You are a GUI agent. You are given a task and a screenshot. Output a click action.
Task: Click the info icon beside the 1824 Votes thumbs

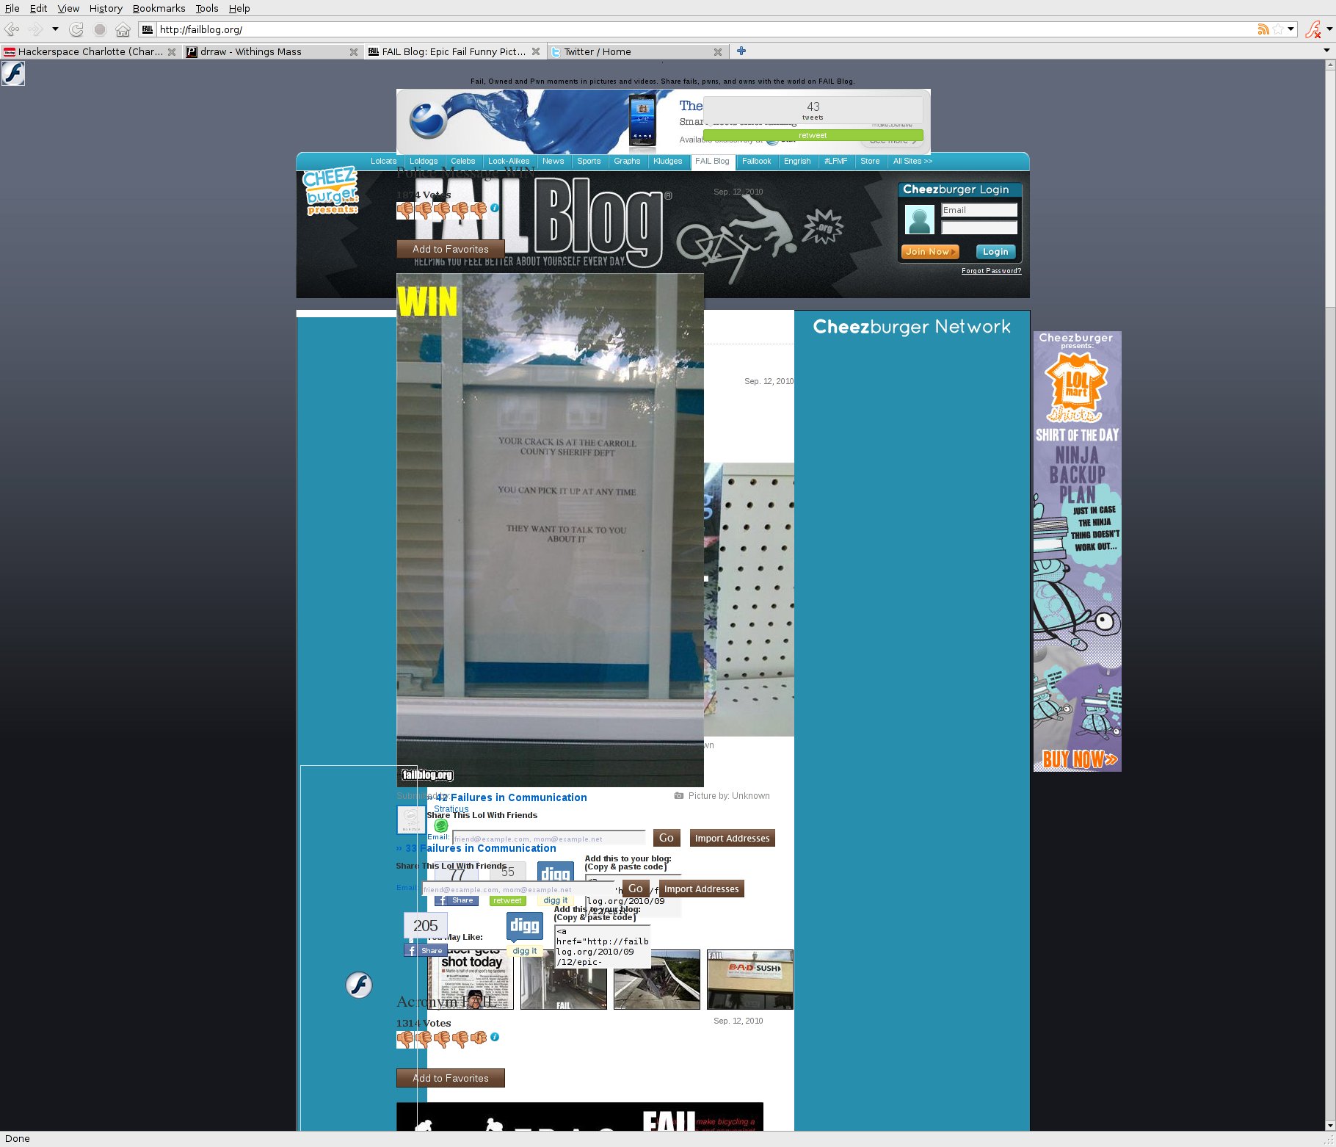495,208
